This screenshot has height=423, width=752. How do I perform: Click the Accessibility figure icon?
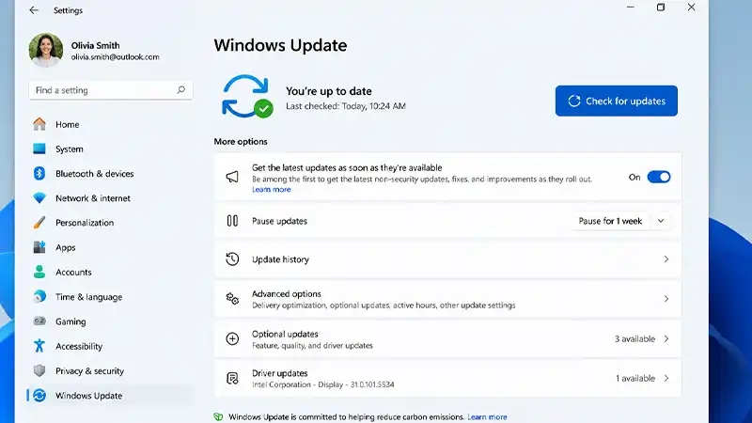(x=39, y=346)
